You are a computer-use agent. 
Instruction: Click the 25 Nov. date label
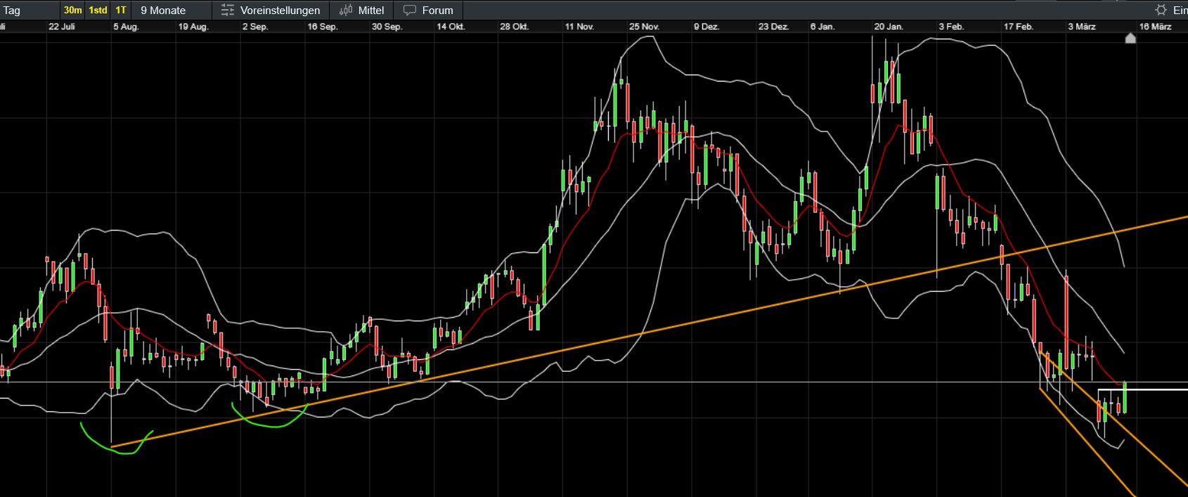click(x=644, y=27)
